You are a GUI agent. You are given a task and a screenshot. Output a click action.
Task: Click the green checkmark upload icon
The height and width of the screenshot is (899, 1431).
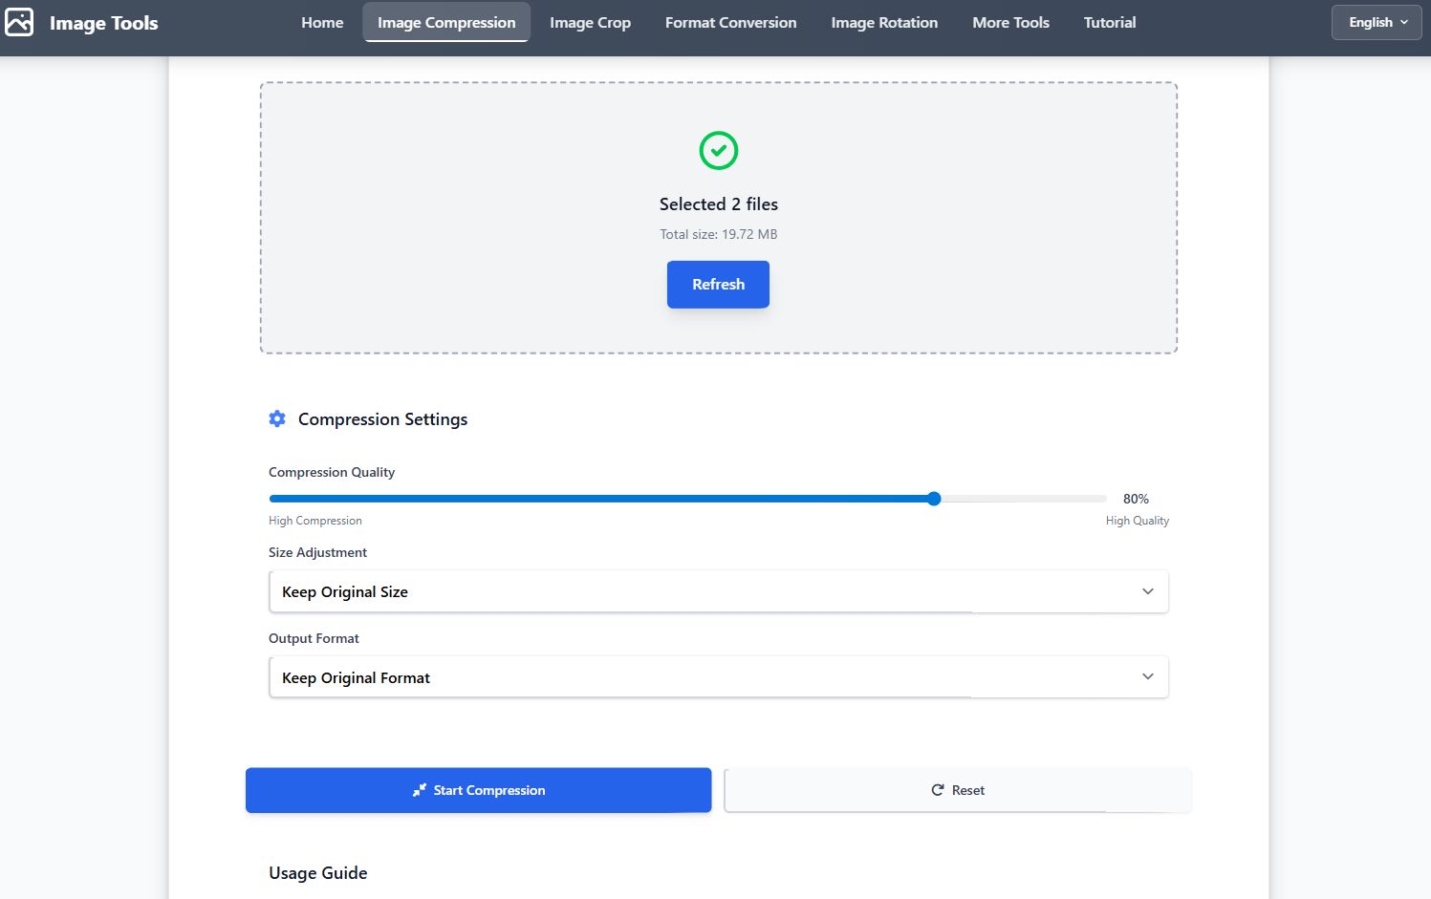[718, 150]
